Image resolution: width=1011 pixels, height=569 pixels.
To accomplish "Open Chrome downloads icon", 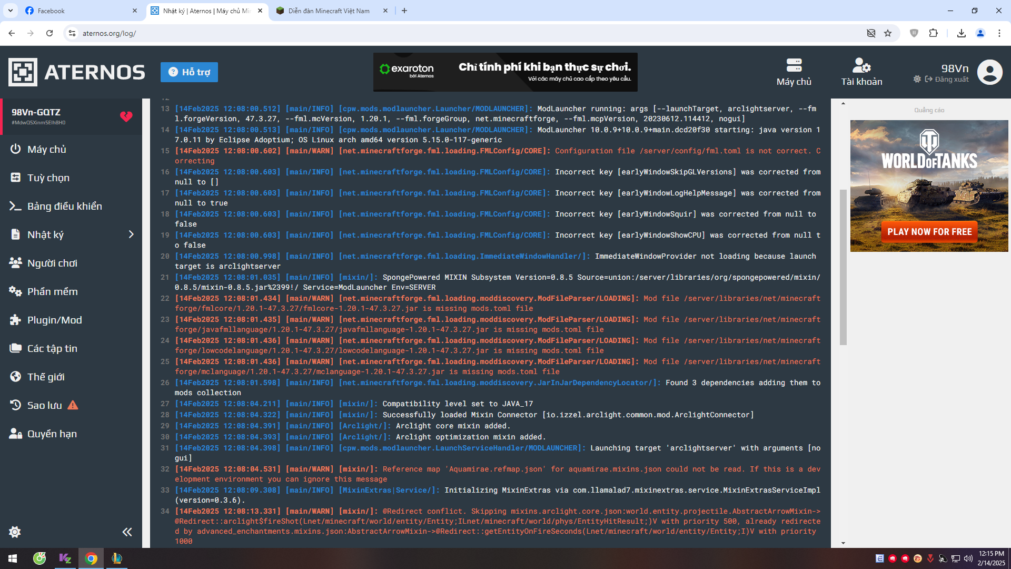I will pyautogui.click(x=962, y=33).
